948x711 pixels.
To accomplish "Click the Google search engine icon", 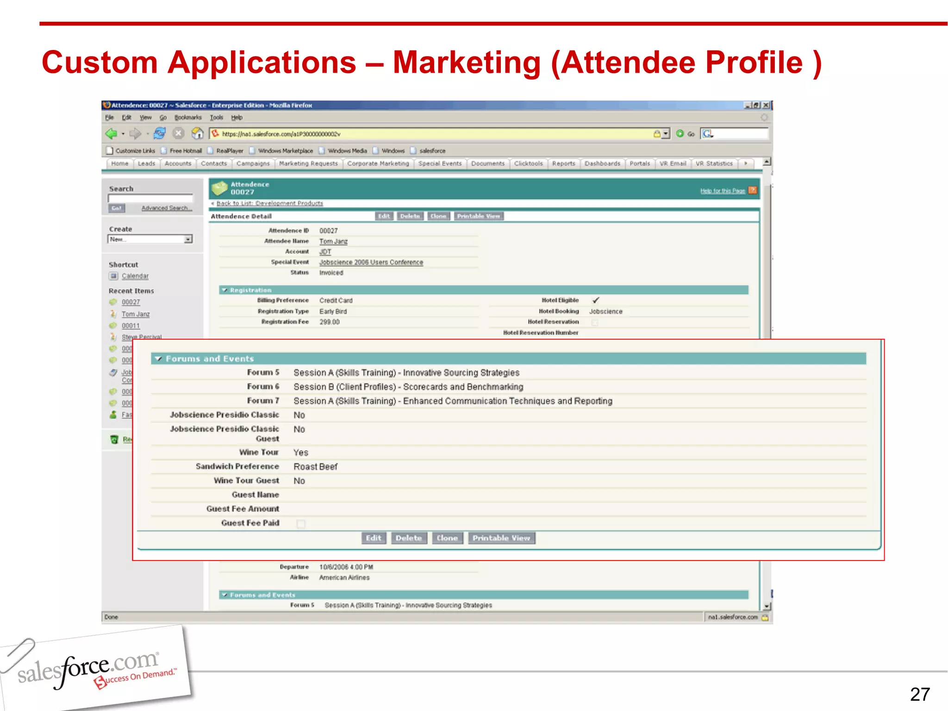I will pos(707,134).
